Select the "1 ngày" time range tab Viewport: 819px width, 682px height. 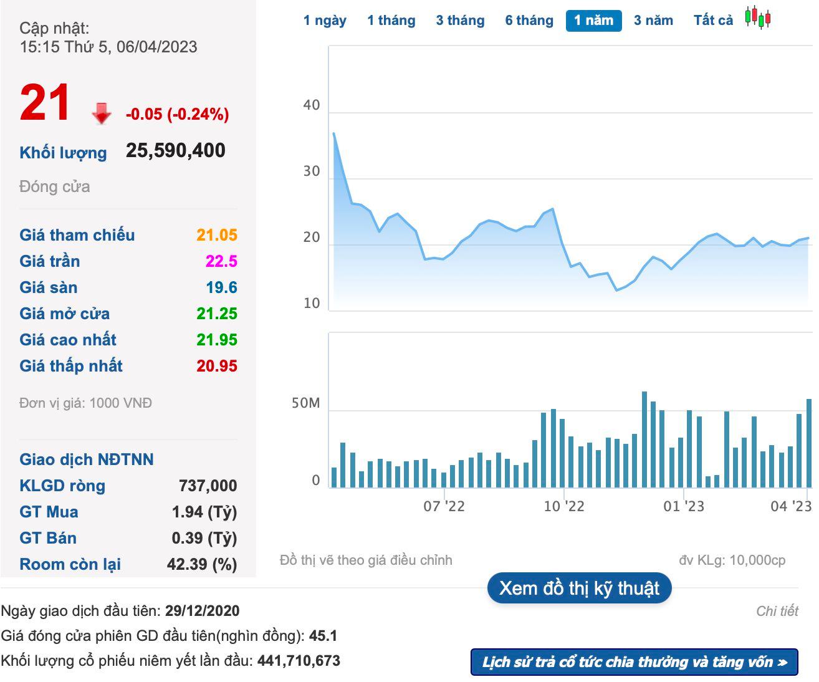(325, 21)
